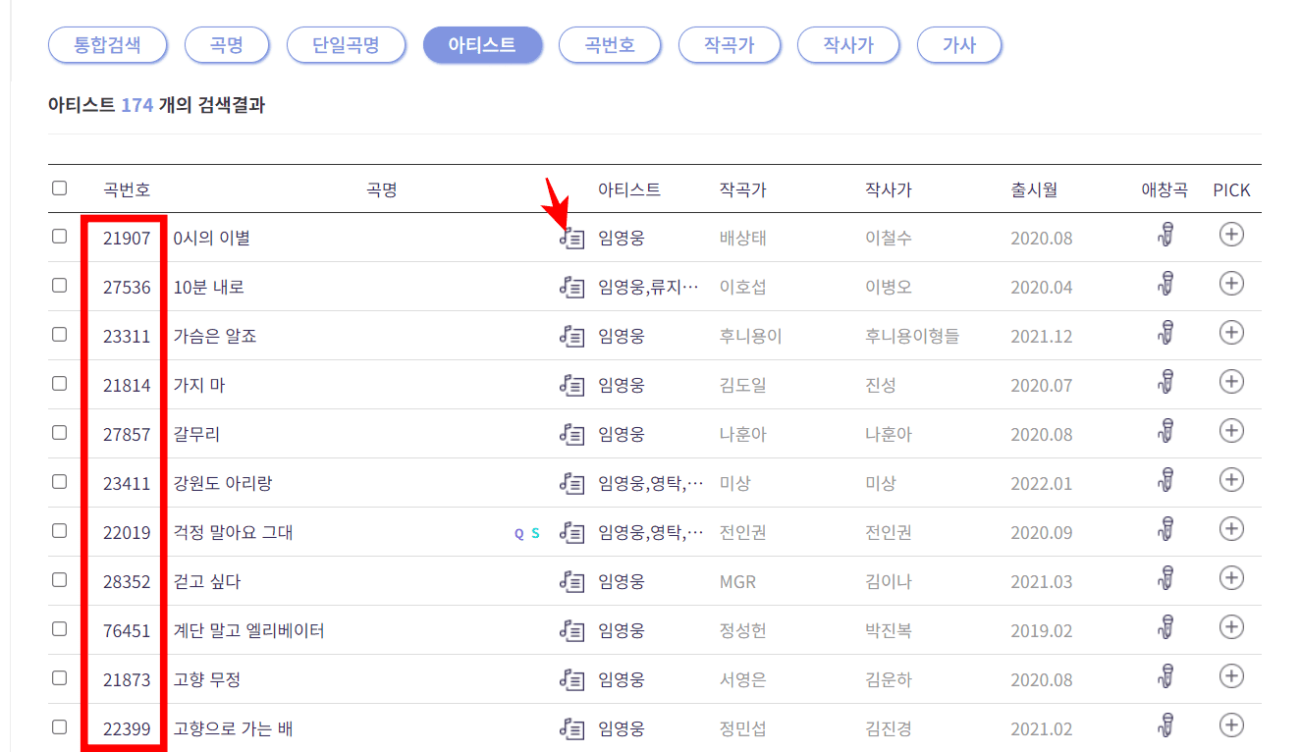Add 강원도 아리랑 to PICK with plus icon
1301x752 pixels.
point(1231,480)
